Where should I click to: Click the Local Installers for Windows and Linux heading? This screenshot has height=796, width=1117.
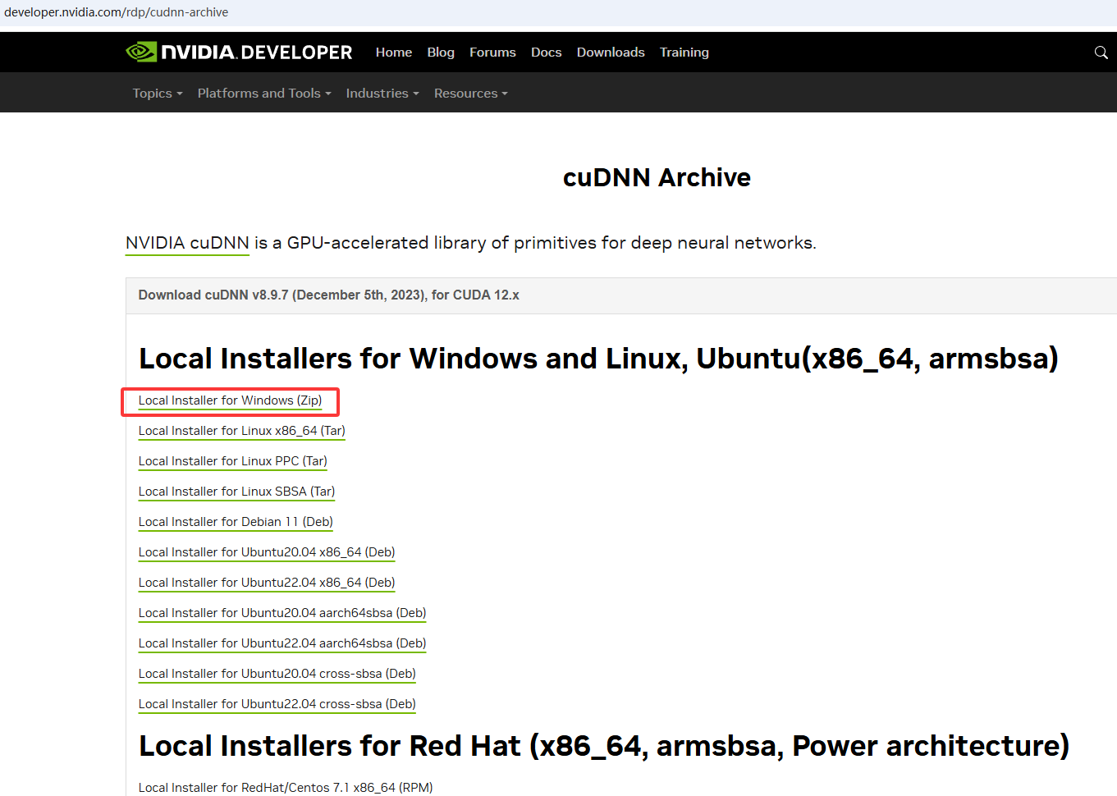(x=598, y=359)
